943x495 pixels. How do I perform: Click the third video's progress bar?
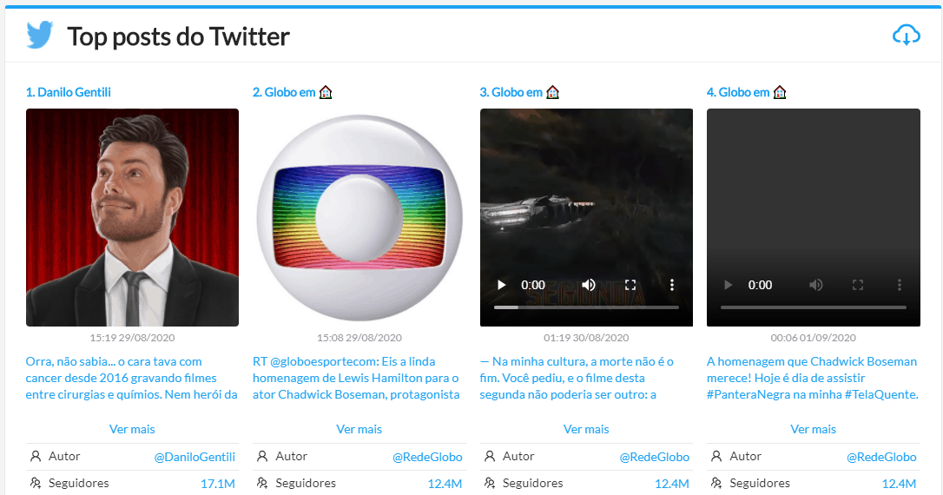click(586, 307)
